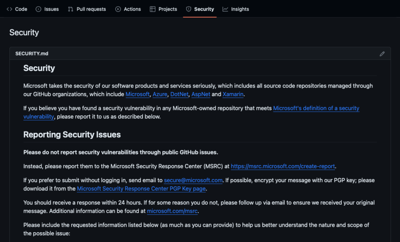Follow the AspNet organization link
400x242 pixels.
(x=201, y=94)
